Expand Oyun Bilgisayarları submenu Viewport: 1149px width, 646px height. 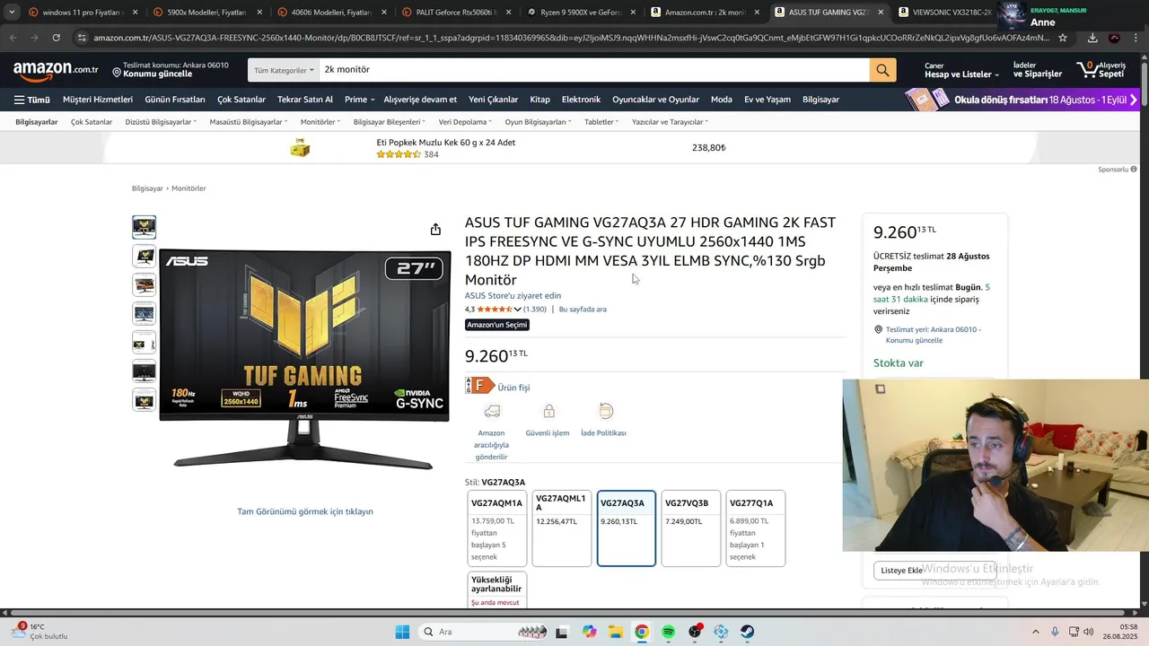point(538,122)
